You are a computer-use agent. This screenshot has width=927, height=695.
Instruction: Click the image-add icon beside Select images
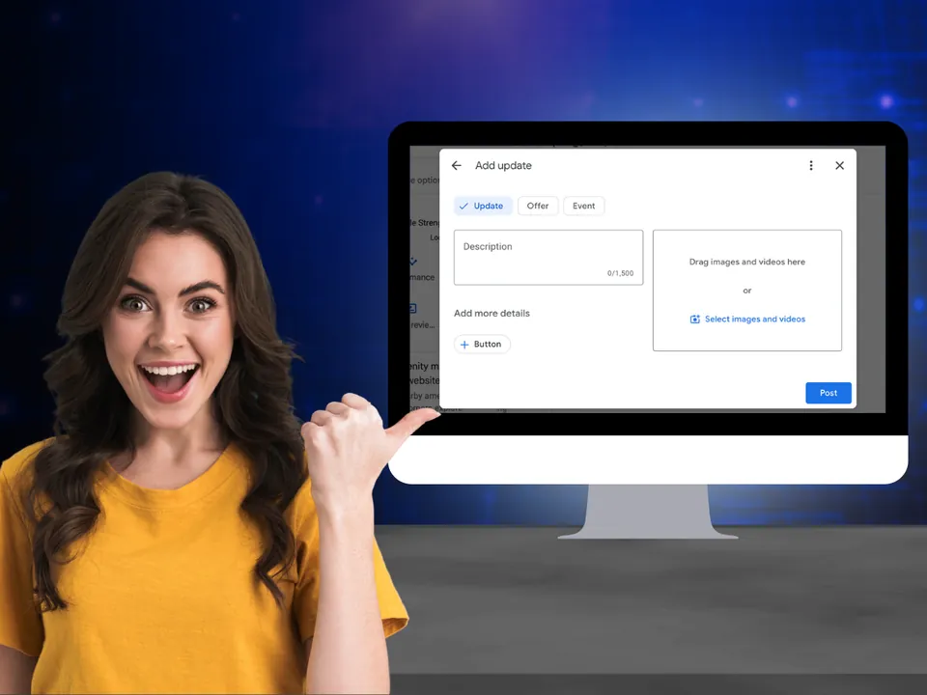[695, 320]
